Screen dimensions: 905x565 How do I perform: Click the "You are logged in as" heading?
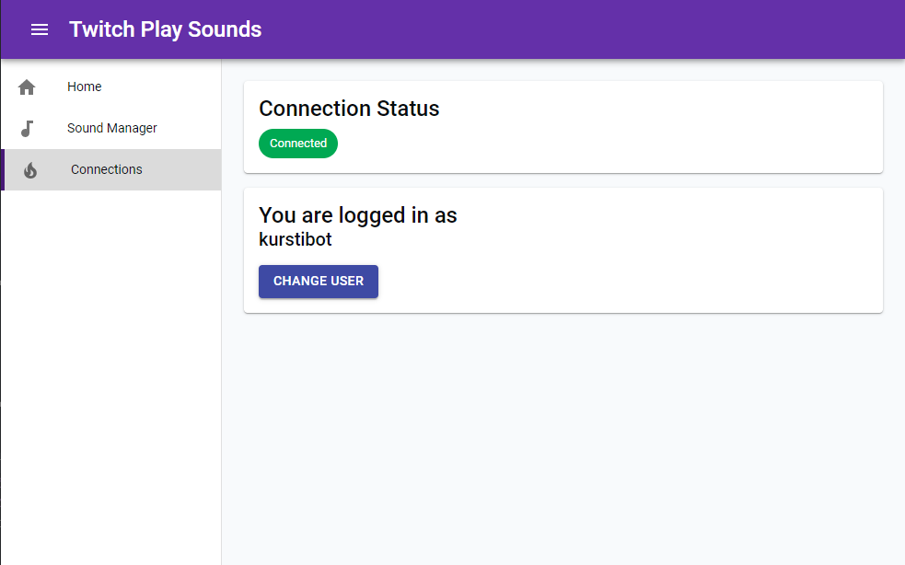pyautogui.click(x=357, y=215)
